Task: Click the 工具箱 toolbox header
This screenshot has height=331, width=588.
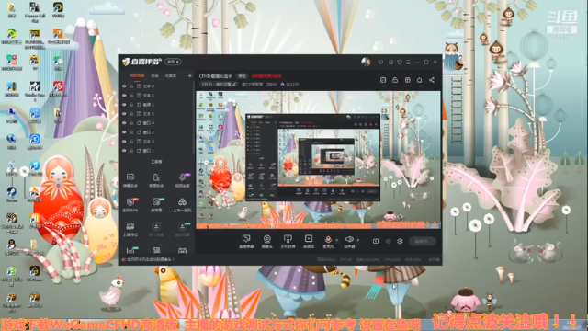Action: pos(156,162)
